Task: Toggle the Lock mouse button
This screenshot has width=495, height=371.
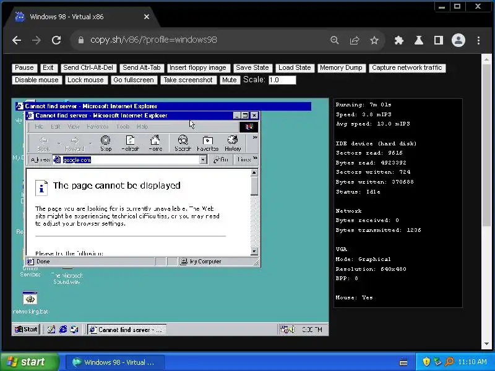Action: click(x=85, y=80)
